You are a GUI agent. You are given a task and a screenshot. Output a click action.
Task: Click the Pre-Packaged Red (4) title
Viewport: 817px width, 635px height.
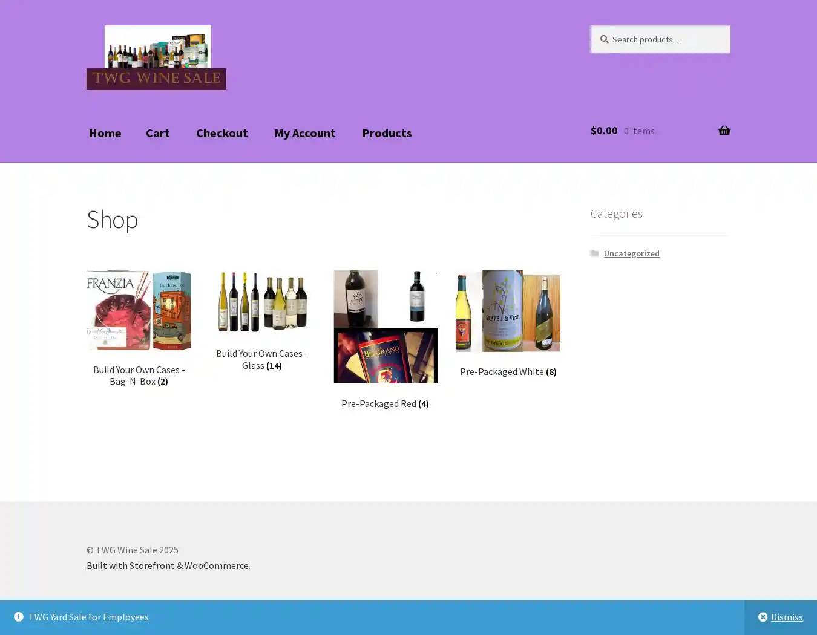pyautogui.click(x=385, y=403)
